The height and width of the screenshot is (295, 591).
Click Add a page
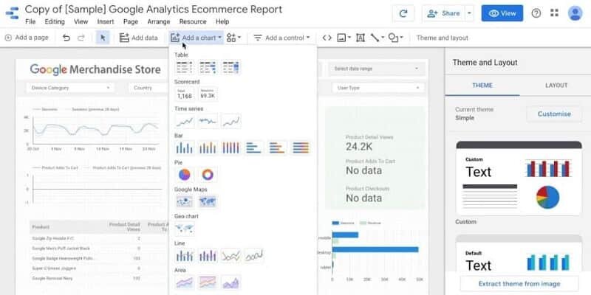point(27,38)
